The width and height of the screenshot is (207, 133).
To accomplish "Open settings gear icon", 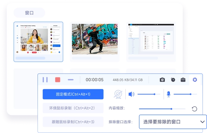I will [195, 80].
